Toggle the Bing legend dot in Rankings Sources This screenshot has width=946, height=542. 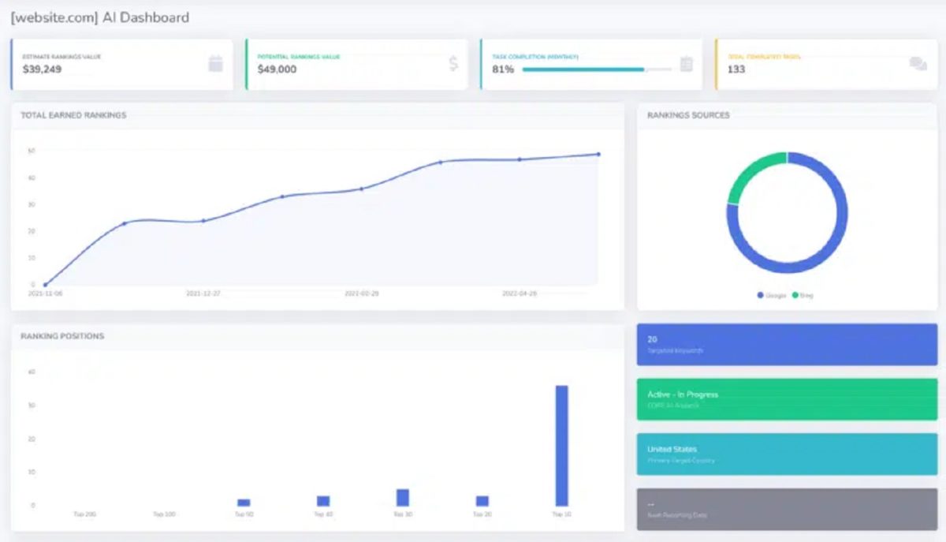(x=795, y=295)
